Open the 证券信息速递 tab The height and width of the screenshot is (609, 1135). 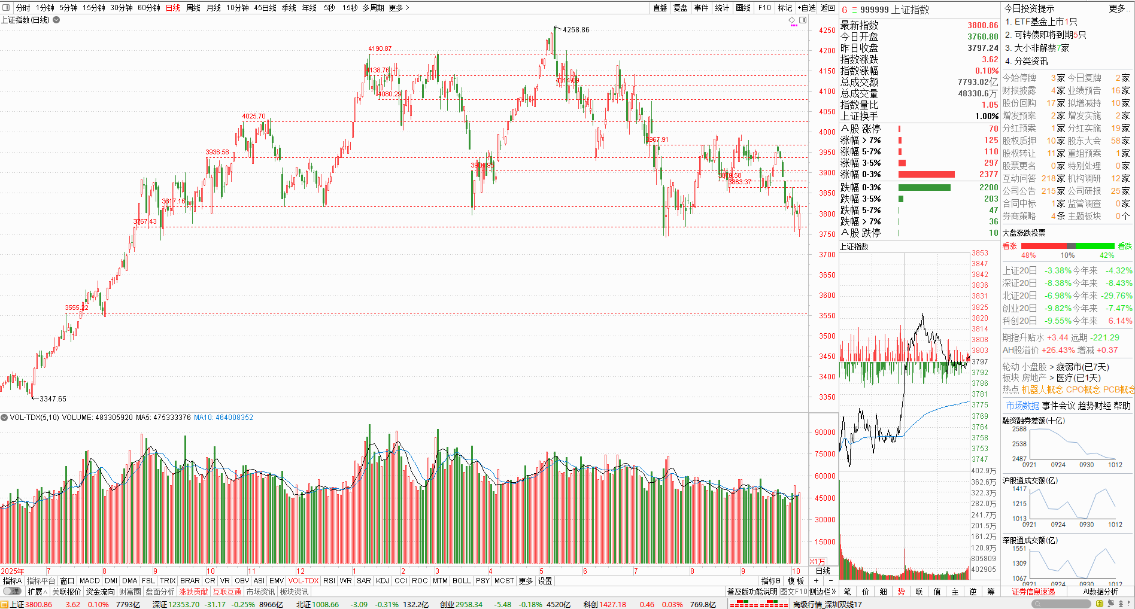point(1033,592)
